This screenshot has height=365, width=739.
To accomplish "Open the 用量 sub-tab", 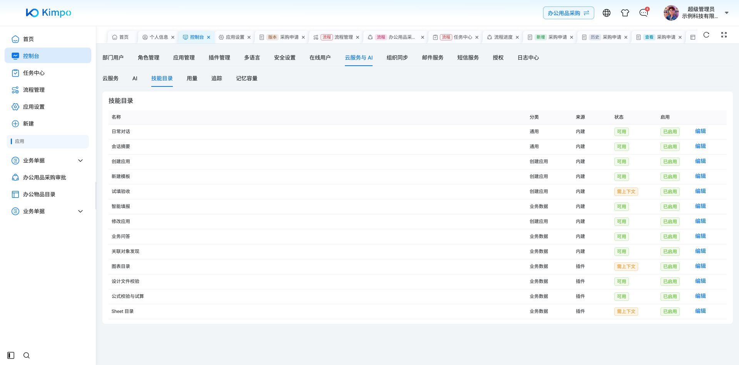I will click(192, 78).
